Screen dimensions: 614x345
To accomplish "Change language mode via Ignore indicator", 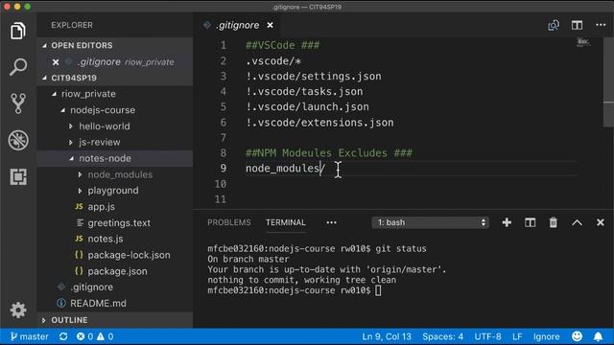I will pyautogui.click(x=546, y=336).
